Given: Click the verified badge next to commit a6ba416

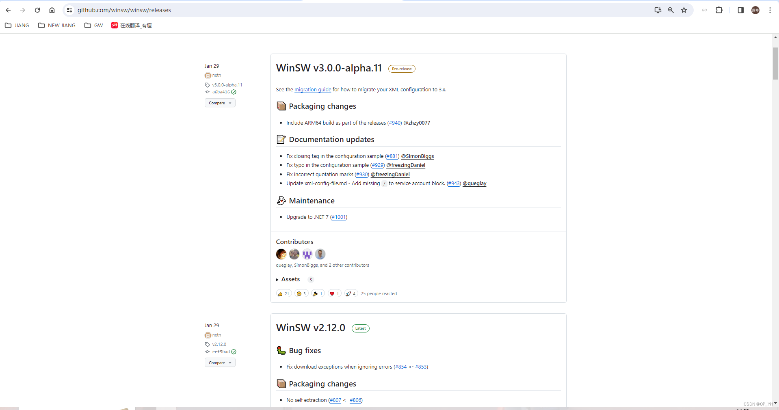Looking at the screenshot, I should (234, 92).
